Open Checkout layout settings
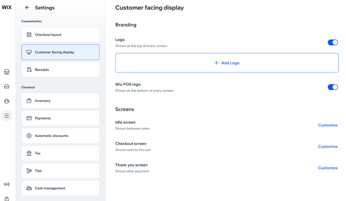The width and height of the screenshot is (346, 201). pos(61,35)
